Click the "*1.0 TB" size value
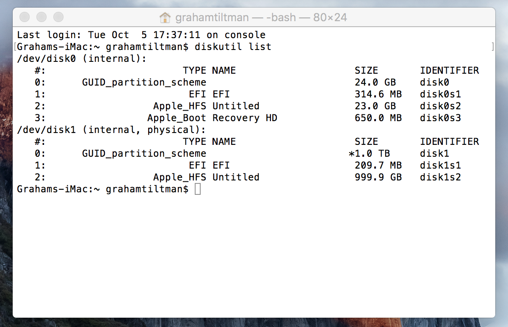The image size is (508, 327). tap(369, 153)
